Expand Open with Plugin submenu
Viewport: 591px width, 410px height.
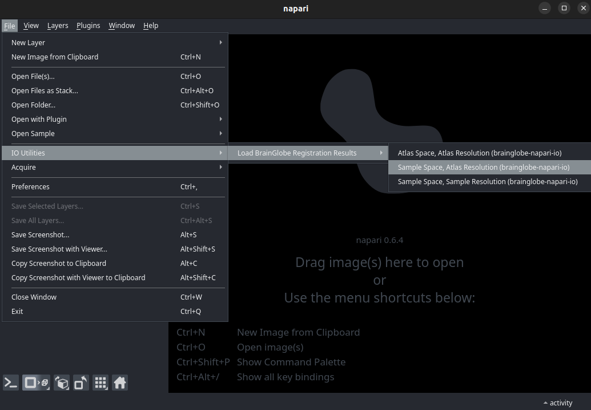pos(115,120)
